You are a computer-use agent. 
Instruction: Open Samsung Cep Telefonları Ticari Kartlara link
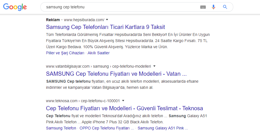click(x=105, y=27)
